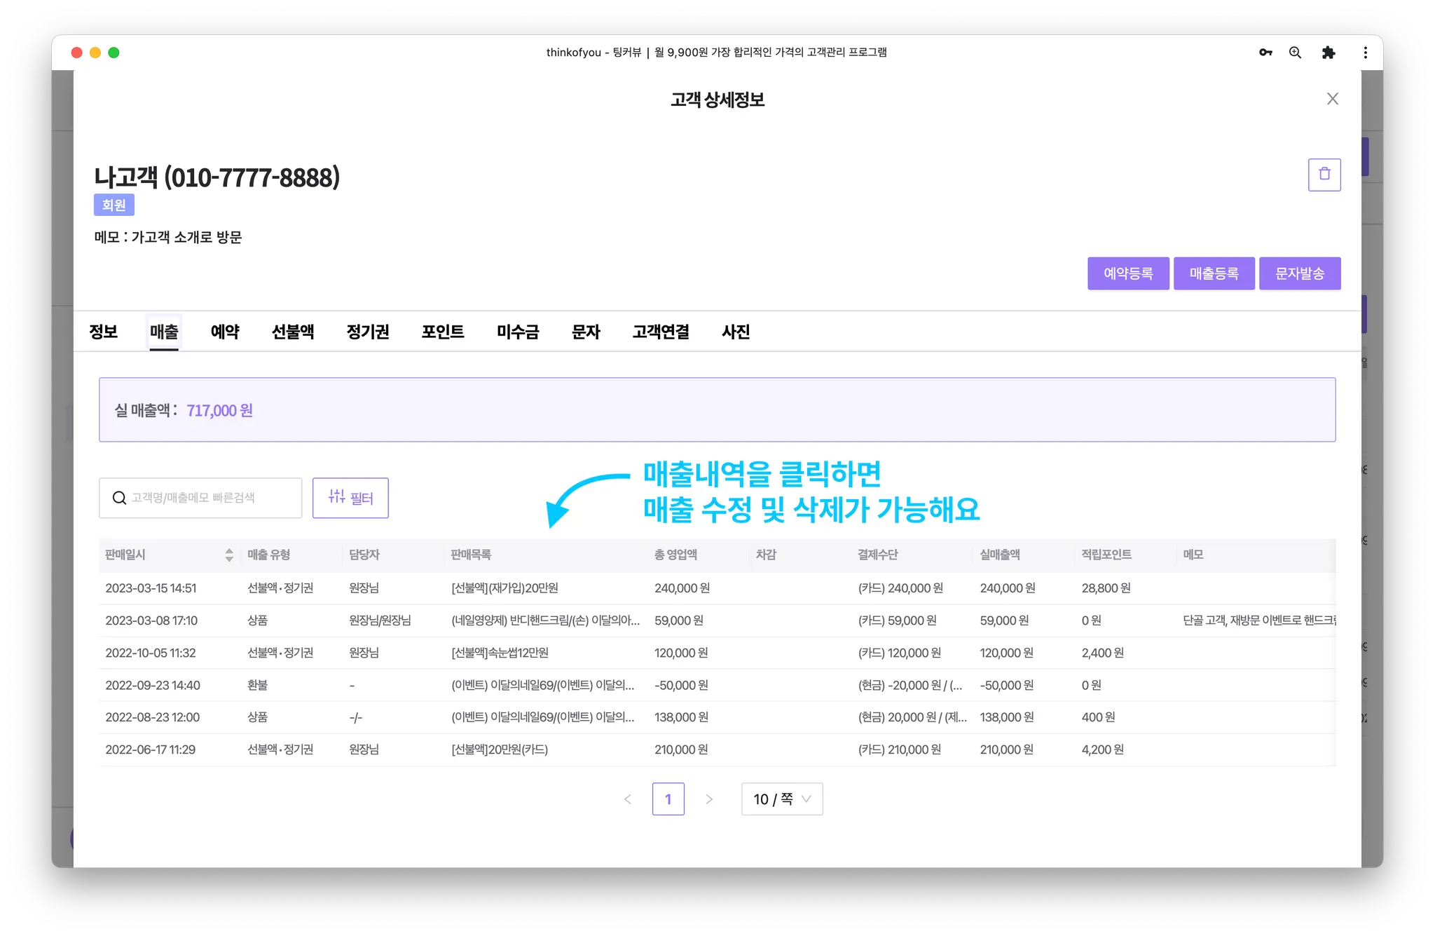Open the three-dot browser menu
The width and height of the screenshot is (1435, 936).
1365,53
